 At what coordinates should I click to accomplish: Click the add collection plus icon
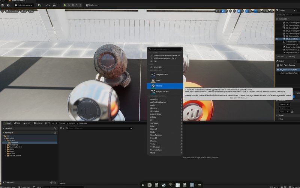51,182
